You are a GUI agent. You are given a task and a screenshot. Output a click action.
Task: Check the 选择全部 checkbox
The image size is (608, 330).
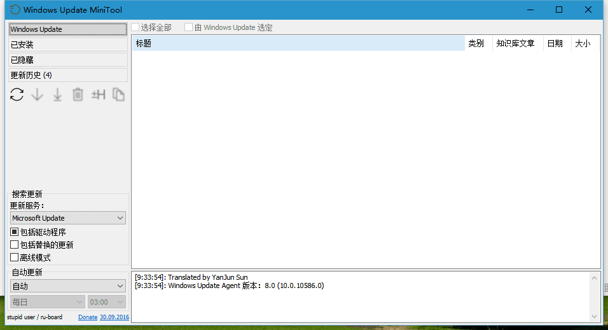[135, 27]
